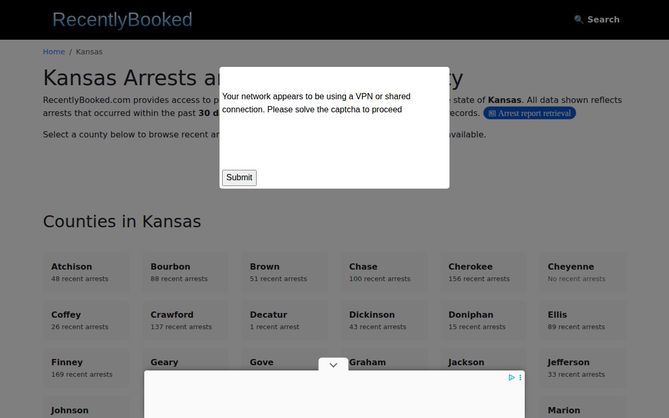View Jefferson county arrests
Screen dimensions: 669x418
583,368
